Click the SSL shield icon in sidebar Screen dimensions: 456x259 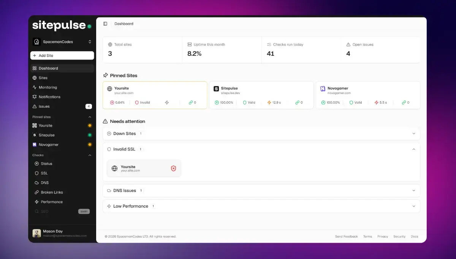[37, 173]
